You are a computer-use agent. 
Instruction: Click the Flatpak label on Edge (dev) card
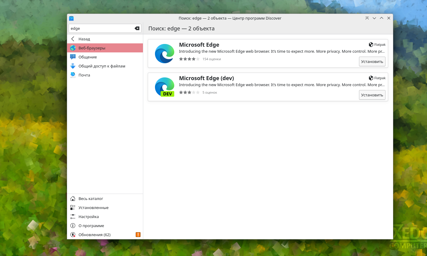pyautogui.click(x=380, y=78)
